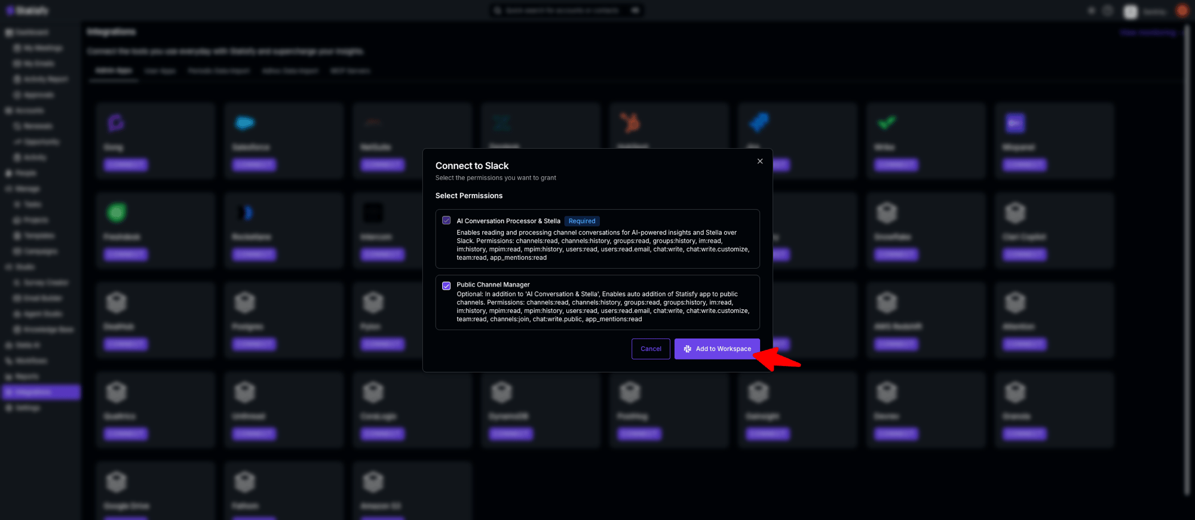Click the green Freshdesk integration icon
The height and width of the screenshot is (520, 1195).
click(x=117, y=213)
